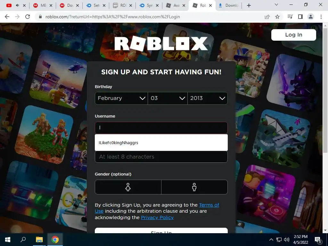Click the Log In button
The height and width of the screenshot is (246, 328).
point(294,35)
